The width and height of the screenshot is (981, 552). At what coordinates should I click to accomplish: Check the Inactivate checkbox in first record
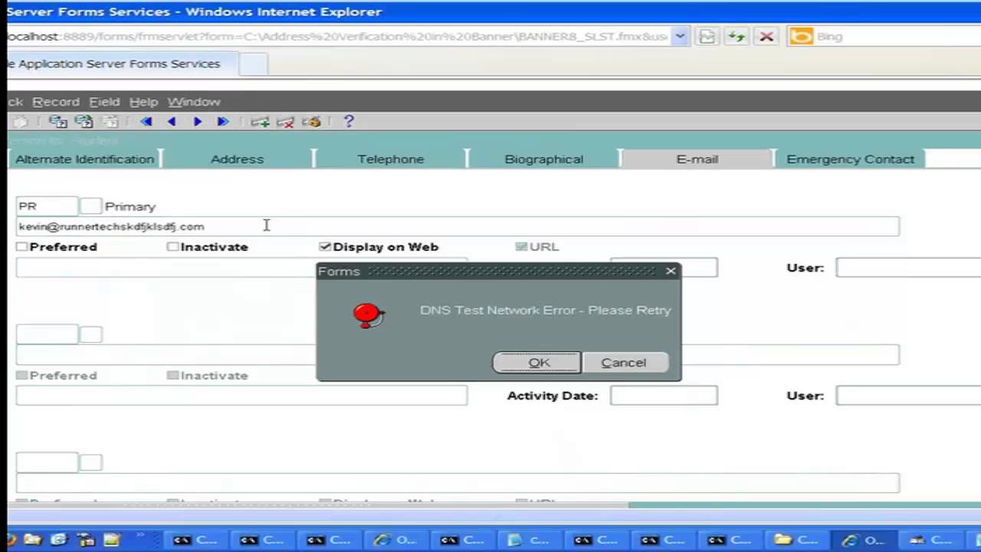[x=173, y=247]
